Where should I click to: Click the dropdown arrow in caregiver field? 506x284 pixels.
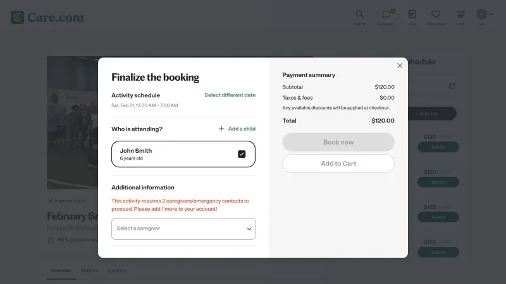(249, 229)
